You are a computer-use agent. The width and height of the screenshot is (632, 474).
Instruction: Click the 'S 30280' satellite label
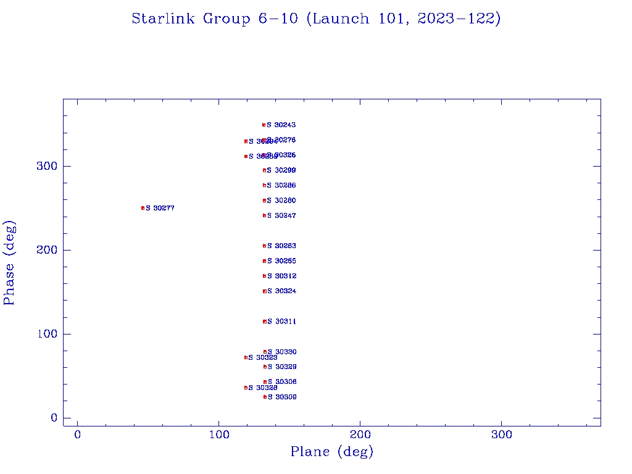281,201
